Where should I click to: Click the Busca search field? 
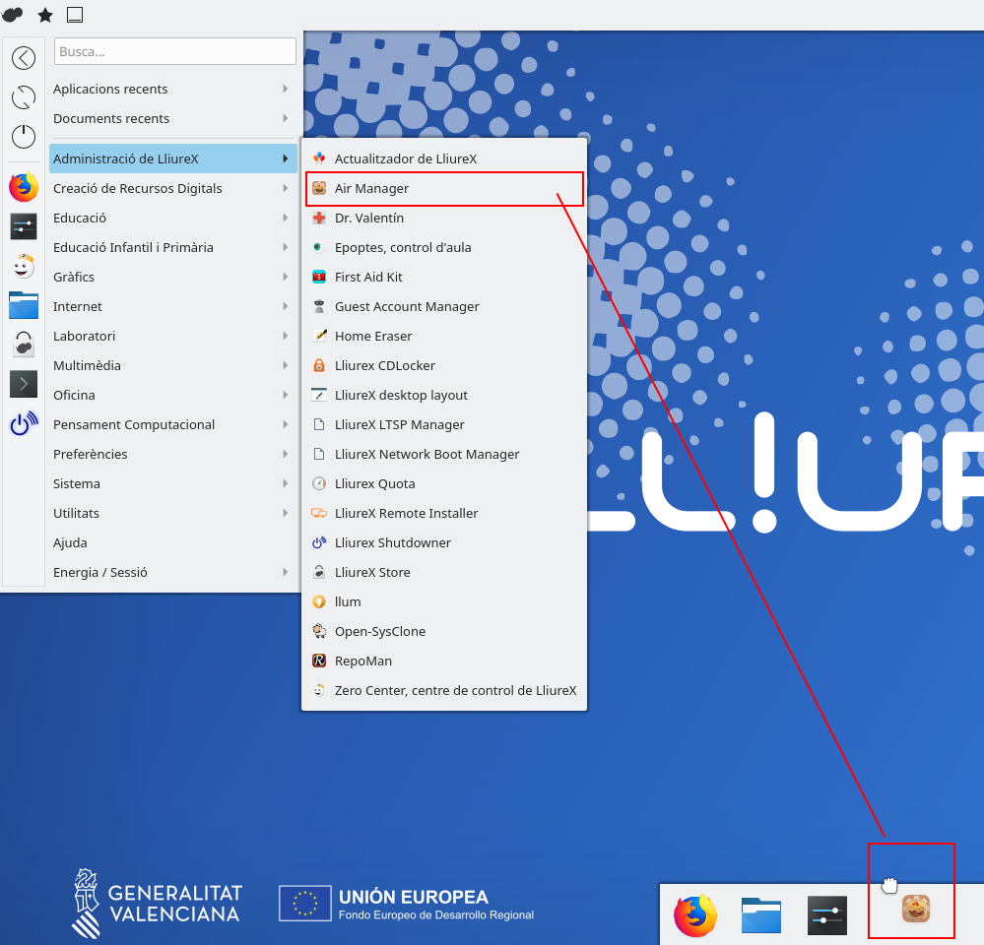(x=175, y=51)
